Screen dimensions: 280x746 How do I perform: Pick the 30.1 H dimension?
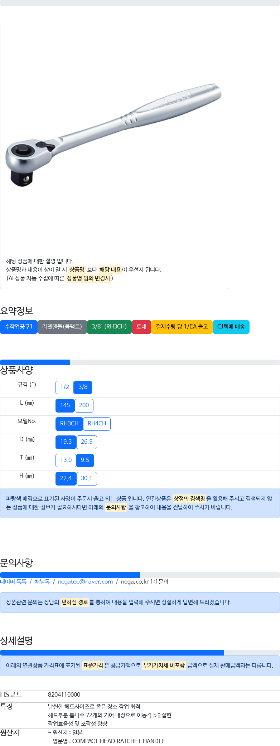[87, 478]
